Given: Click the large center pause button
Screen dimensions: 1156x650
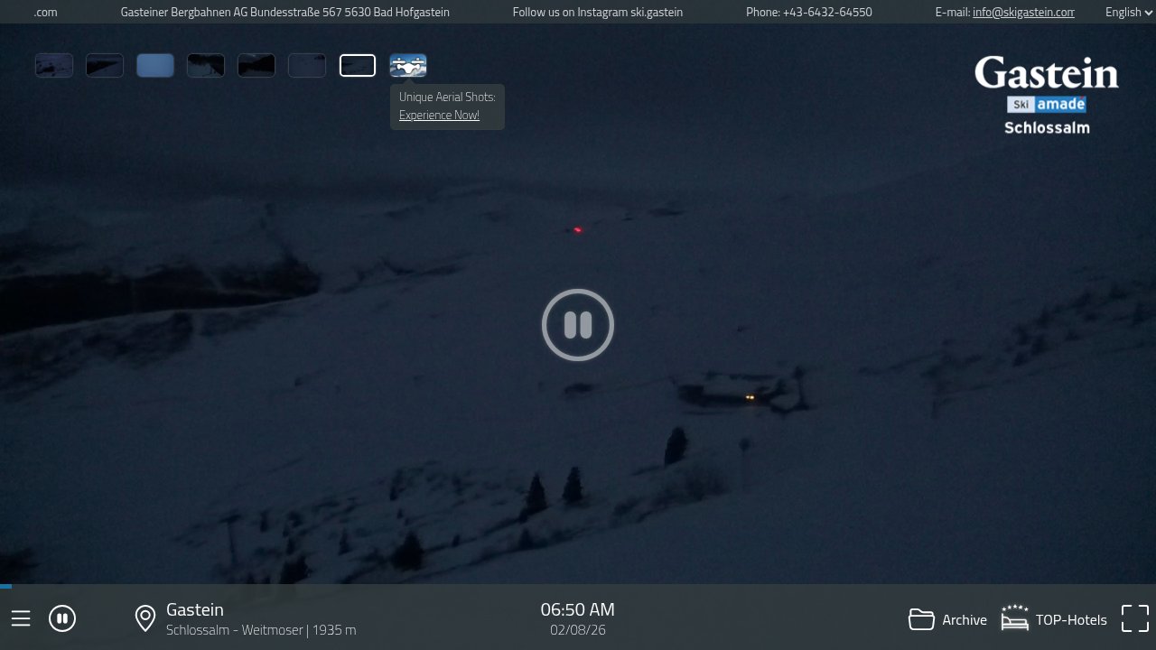Looking at the screenshot, I should coord(578,325).
